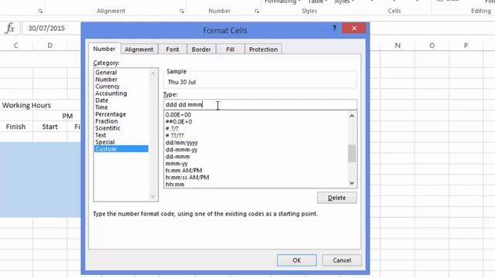This screenshot has width=495, height=278.
Task: Select column N header
Action: click(x=398, y=46)
